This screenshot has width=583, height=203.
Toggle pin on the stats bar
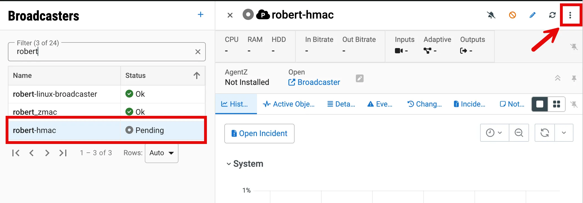tap(574, 47)
